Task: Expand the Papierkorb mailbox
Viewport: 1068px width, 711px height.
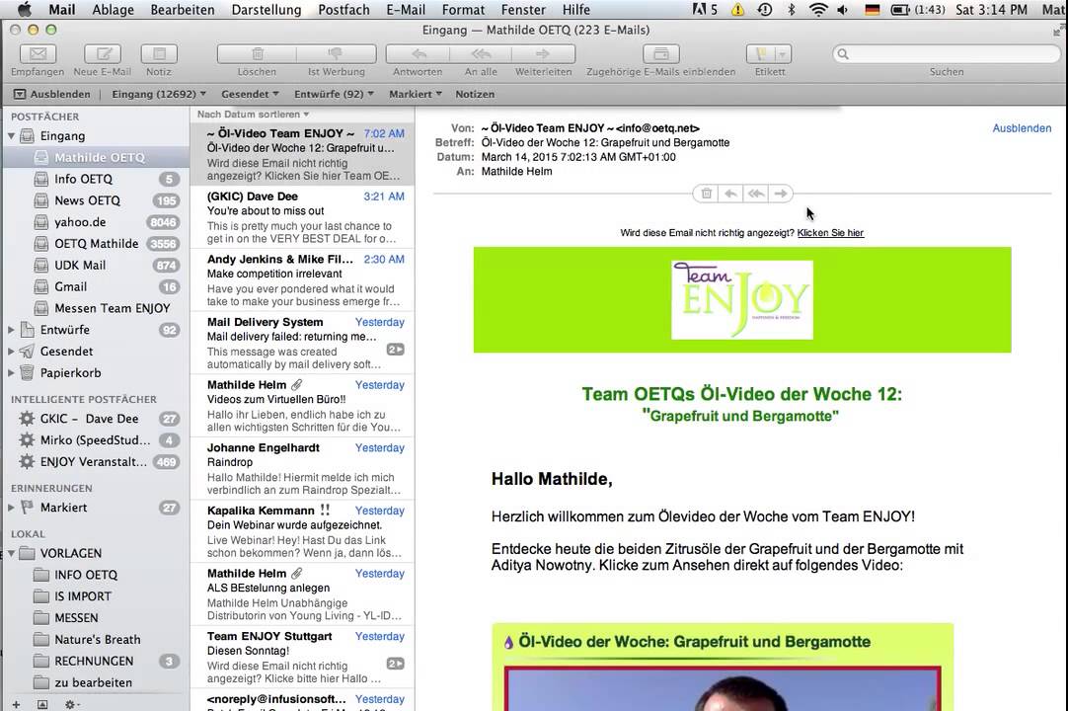Action: pyautogui.click(x=11, y=373)
